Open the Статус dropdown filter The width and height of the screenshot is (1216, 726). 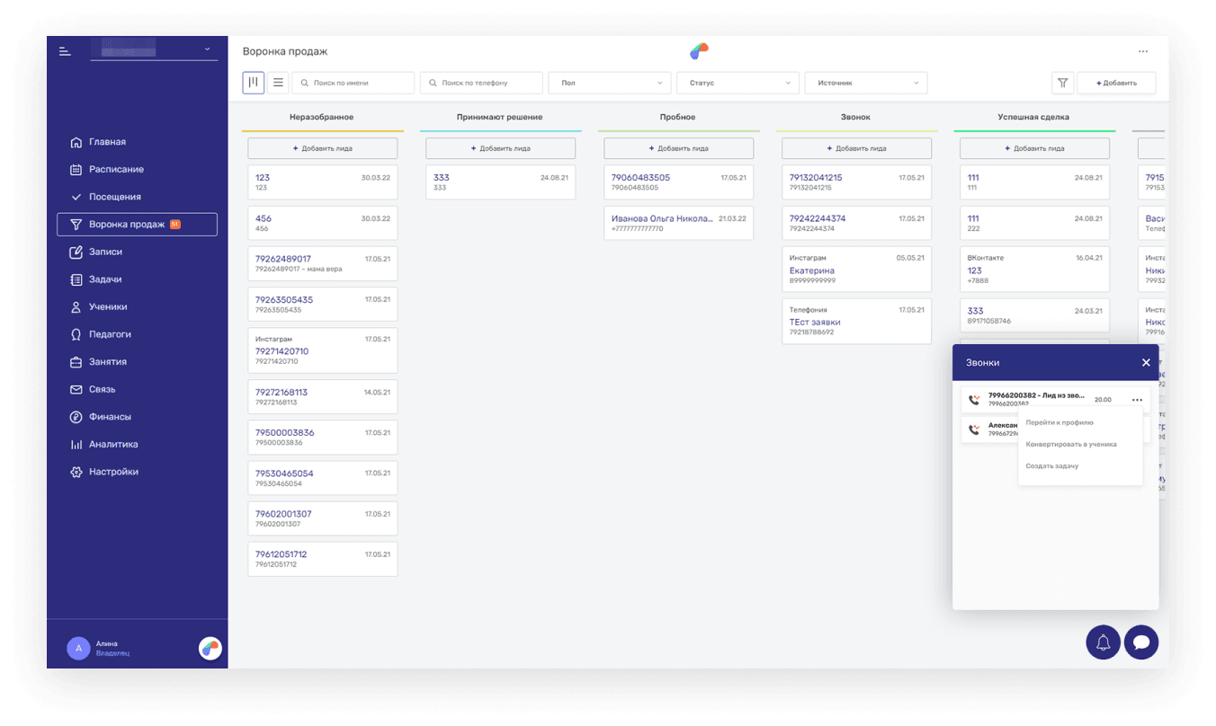tap(738, 83)
